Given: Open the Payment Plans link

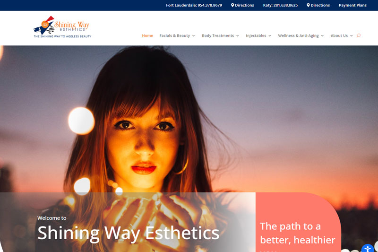Looking at the screenshot, I should pos(352,5).
